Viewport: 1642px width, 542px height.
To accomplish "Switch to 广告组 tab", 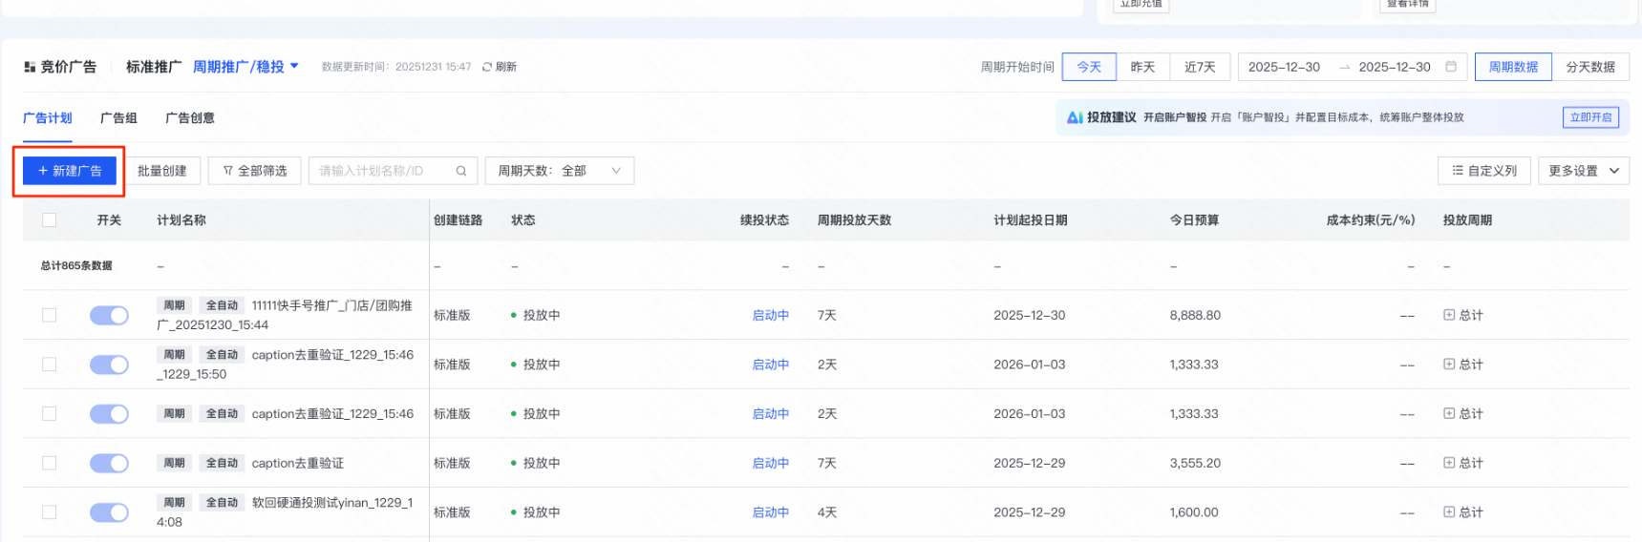I will pos(118,118).
